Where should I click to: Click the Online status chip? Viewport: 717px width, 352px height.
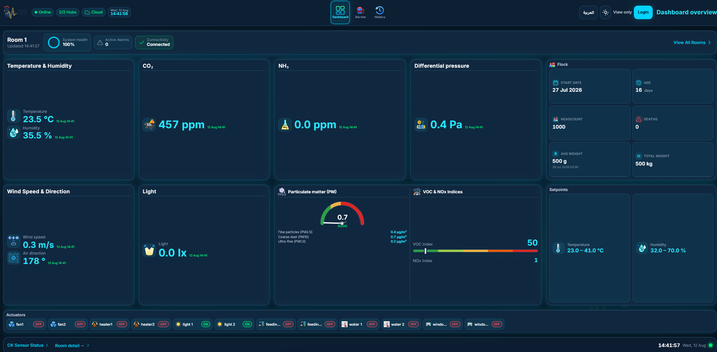(43, 12)
